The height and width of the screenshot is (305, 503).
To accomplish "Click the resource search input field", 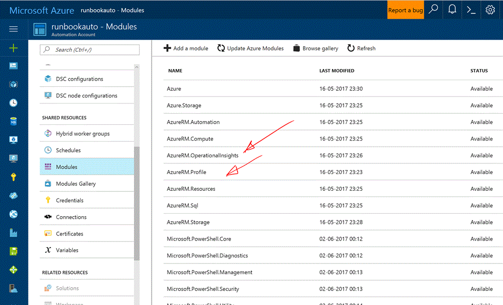I will [90, 50].
